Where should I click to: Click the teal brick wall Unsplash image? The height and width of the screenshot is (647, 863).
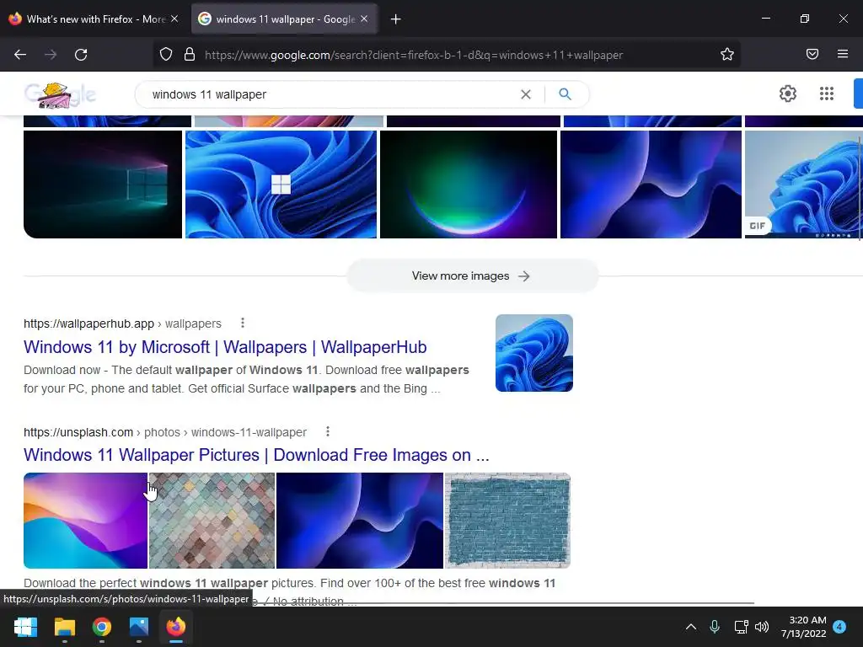point(507,521)
